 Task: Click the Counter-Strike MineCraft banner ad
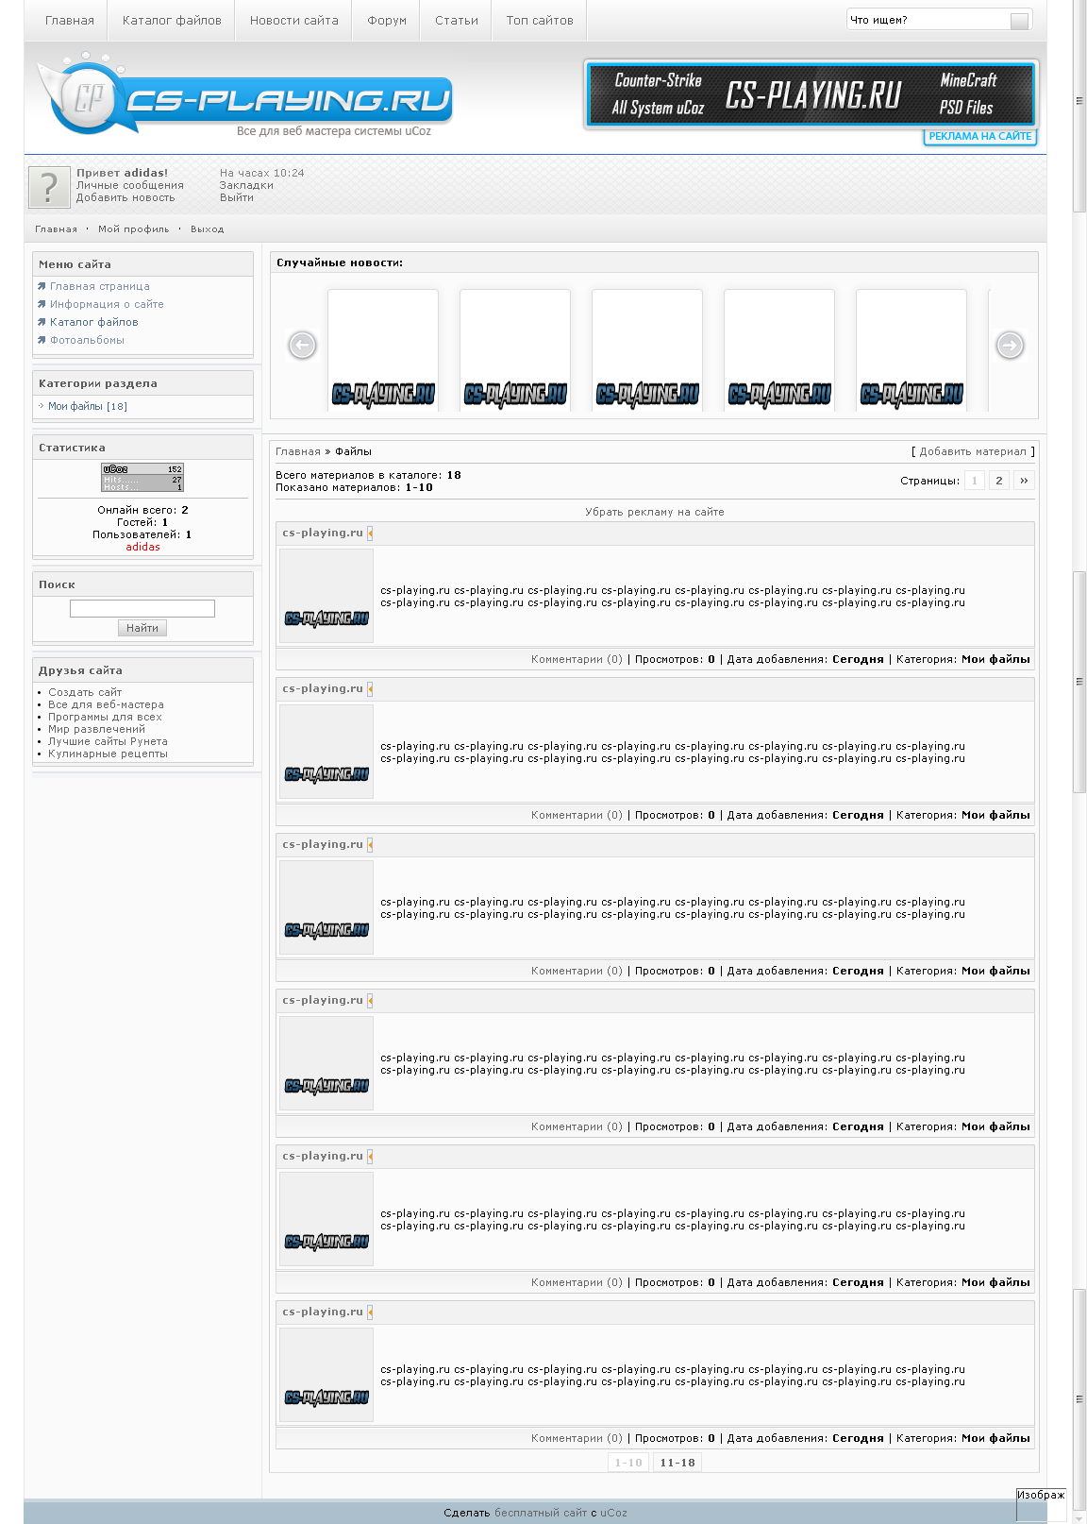811,94
